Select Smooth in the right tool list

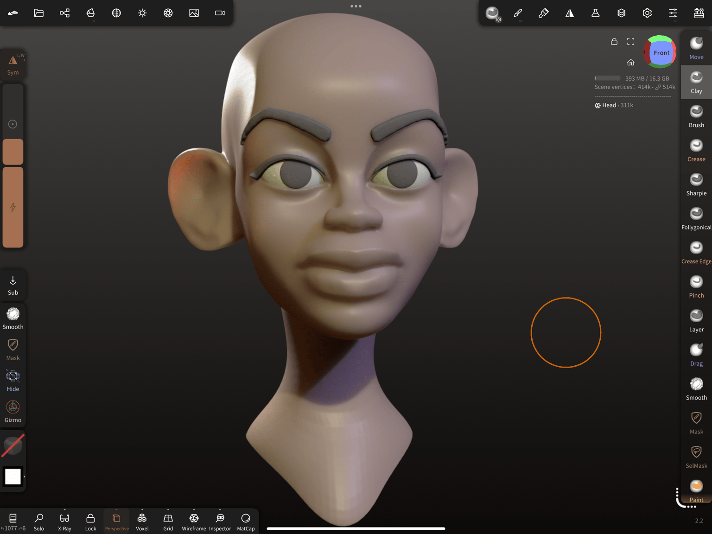[696, 389]
